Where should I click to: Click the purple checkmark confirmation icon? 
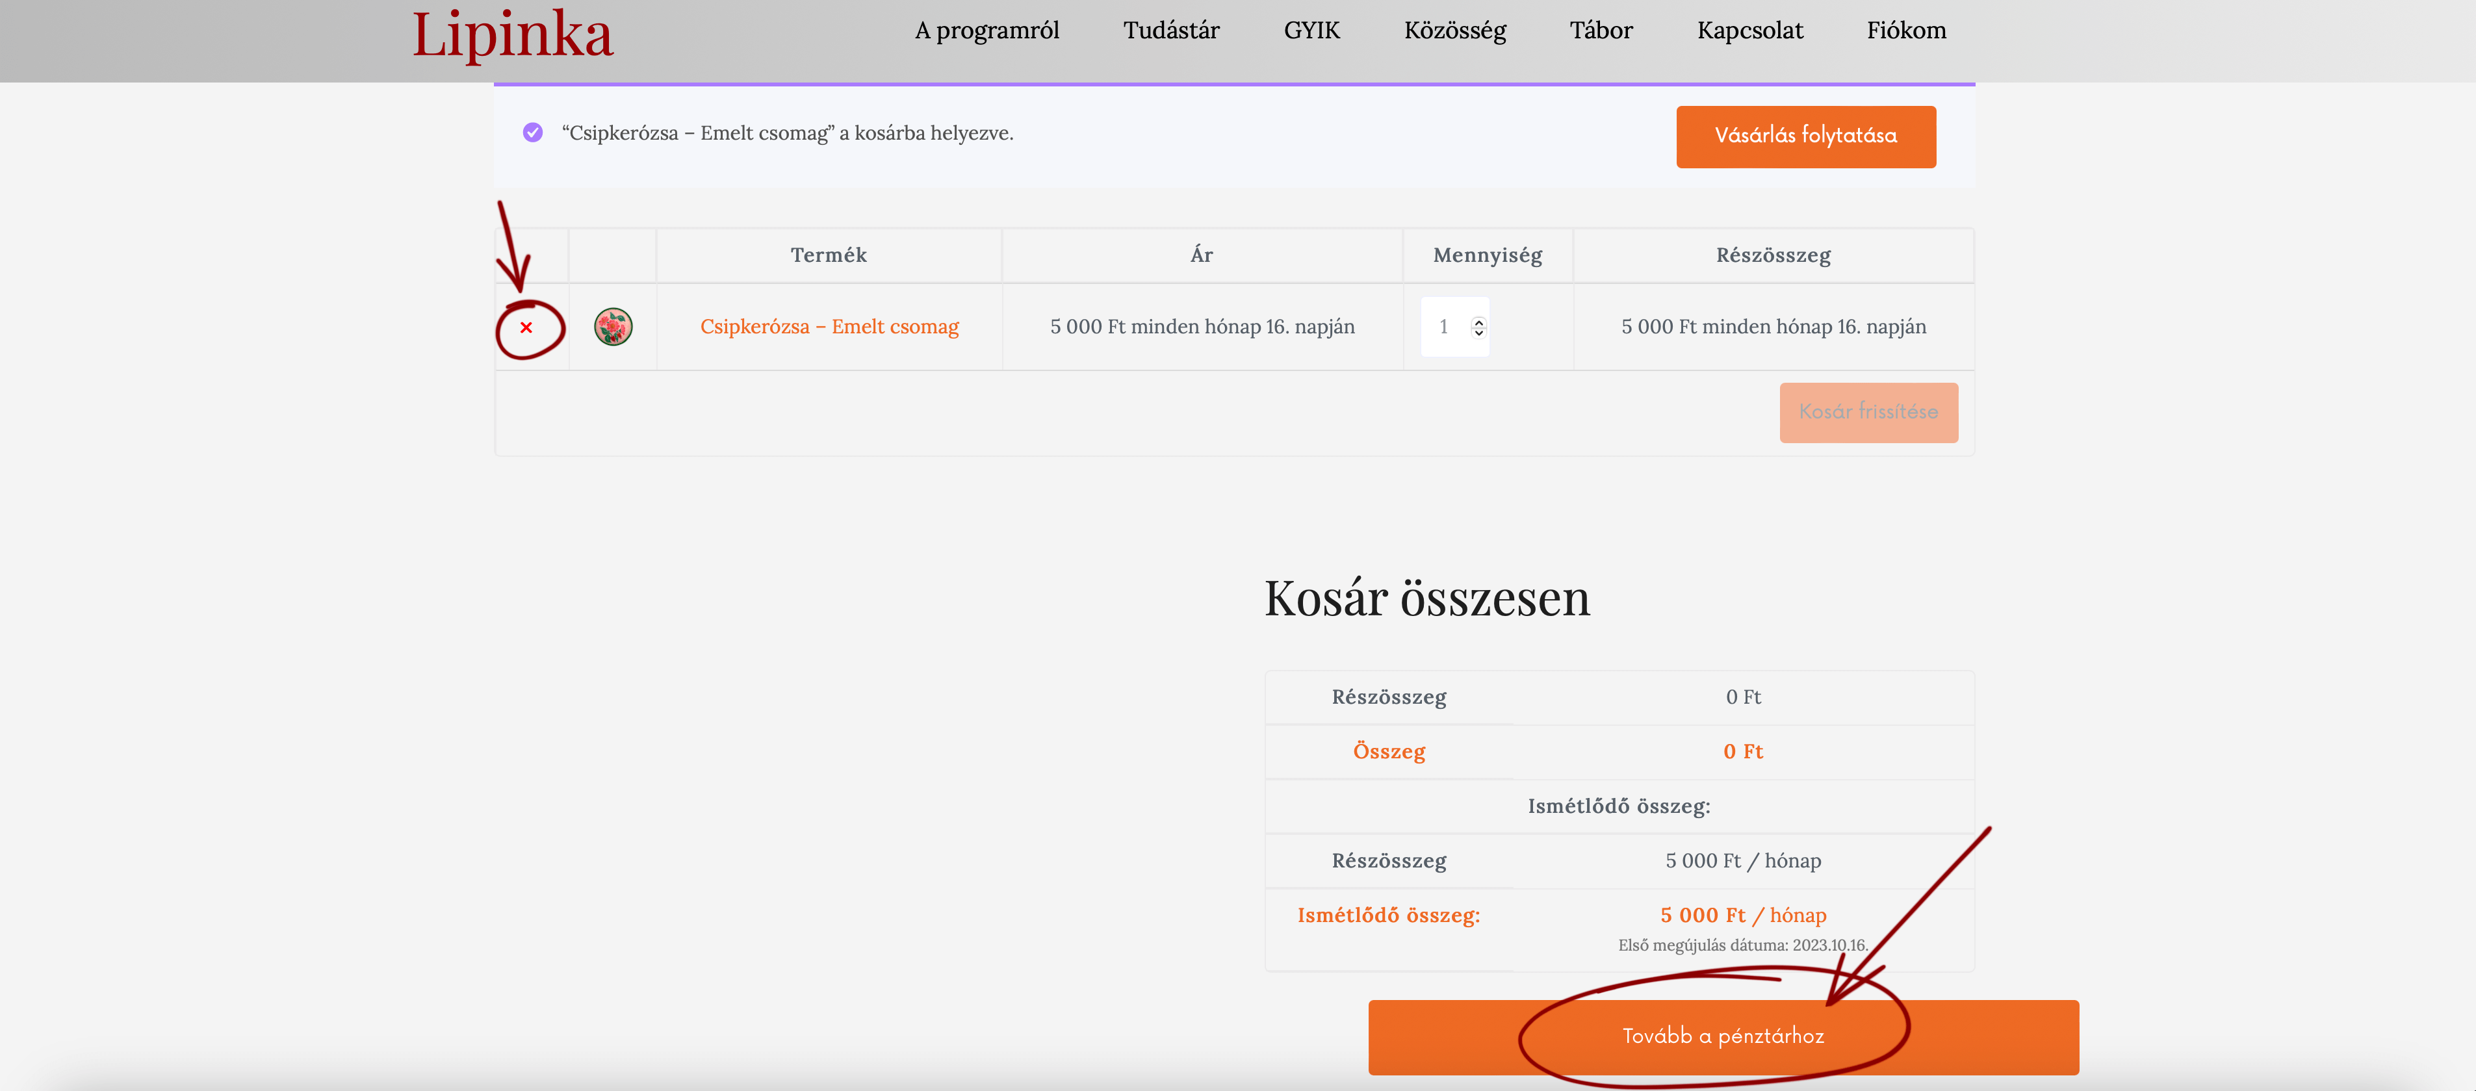click(532, 133)
